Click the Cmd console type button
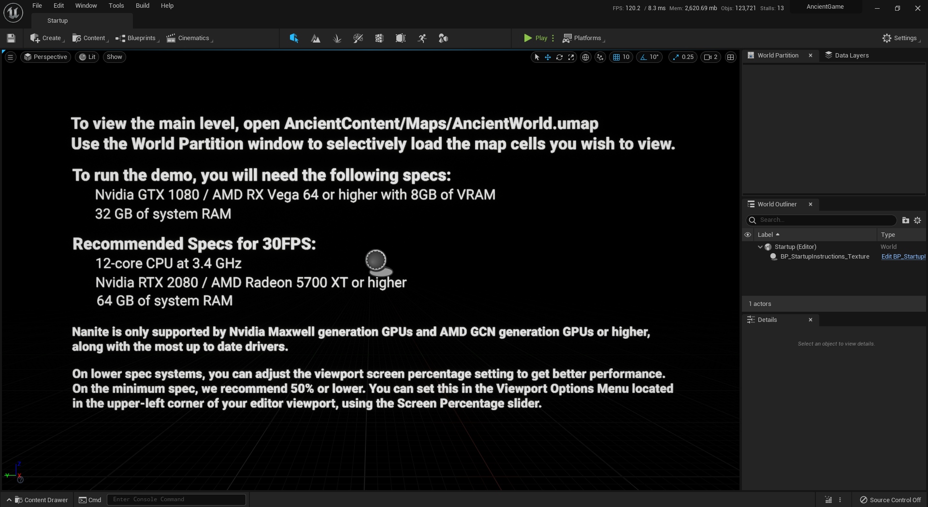The width and height of the screenshot is (928, 507). point(90,500)
